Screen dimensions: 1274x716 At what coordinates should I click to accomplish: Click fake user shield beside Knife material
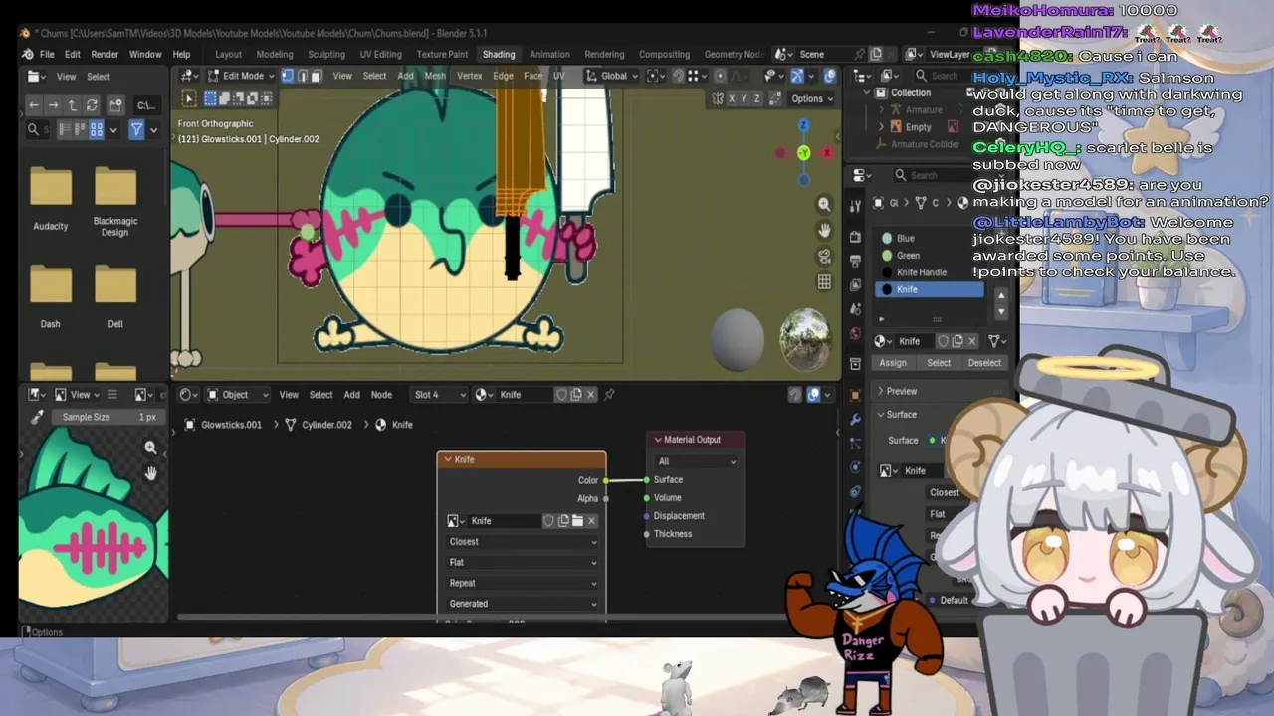pos(561,395)
